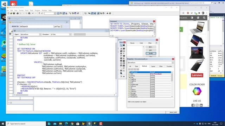Select the Command Button control tool
Viewport: 225px width, 126px height.
[x=124, y=51]
